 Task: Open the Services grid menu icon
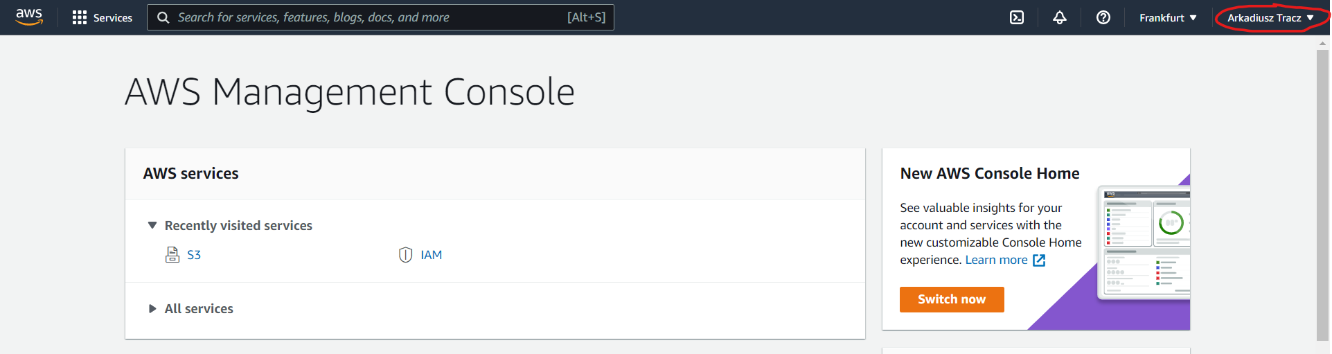[80, 17]
